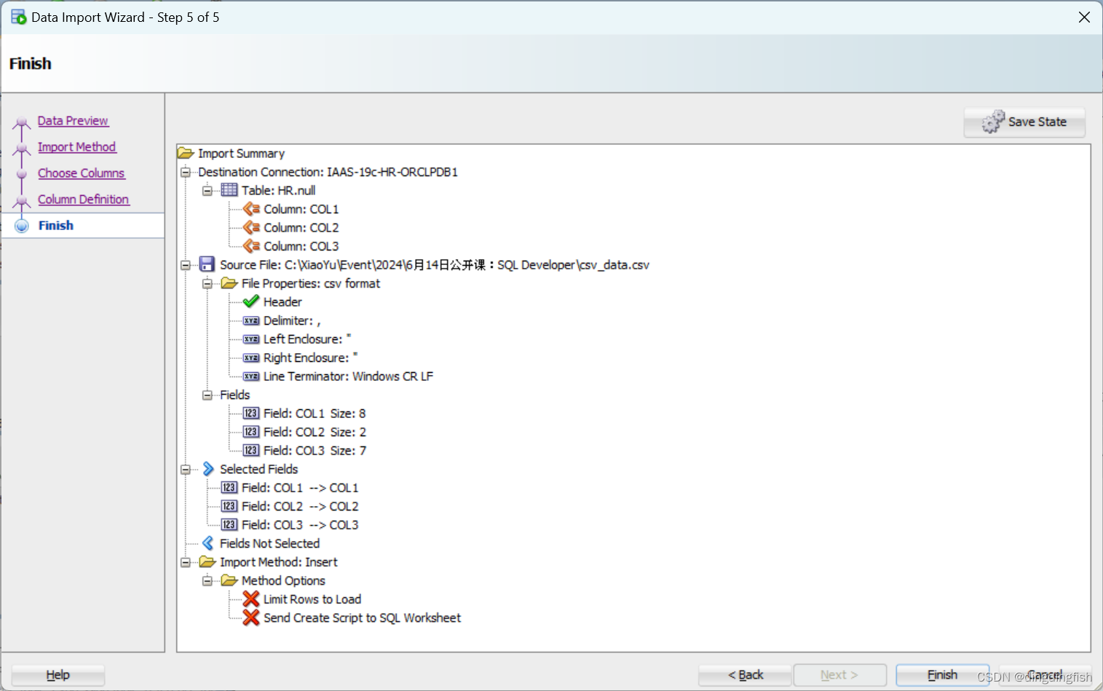
Task: Collapse the File Properties node
Action: tap(207, 283)
